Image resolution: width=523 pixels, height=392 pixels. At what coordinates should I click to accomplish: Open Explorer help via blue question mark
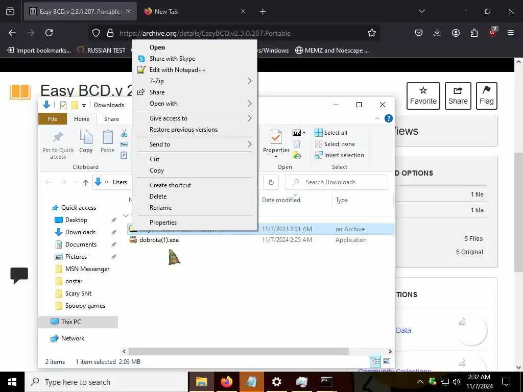[x=389, y=118]
